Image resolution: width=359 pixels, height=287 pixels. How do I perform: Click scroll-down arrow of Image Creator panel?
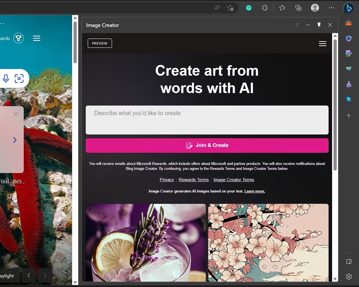tap(335, 279)
